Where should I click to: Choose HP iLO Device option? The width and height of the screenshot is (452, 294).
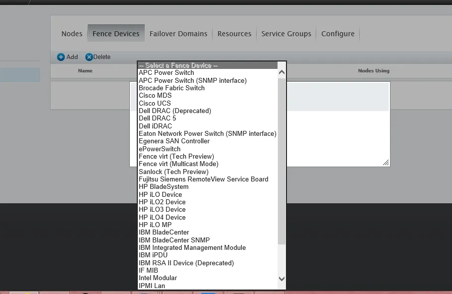[208, 194]
